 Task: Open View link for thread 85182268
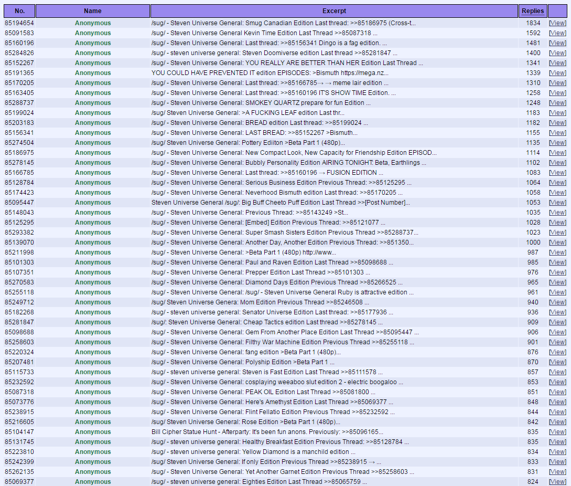(557, 312)
